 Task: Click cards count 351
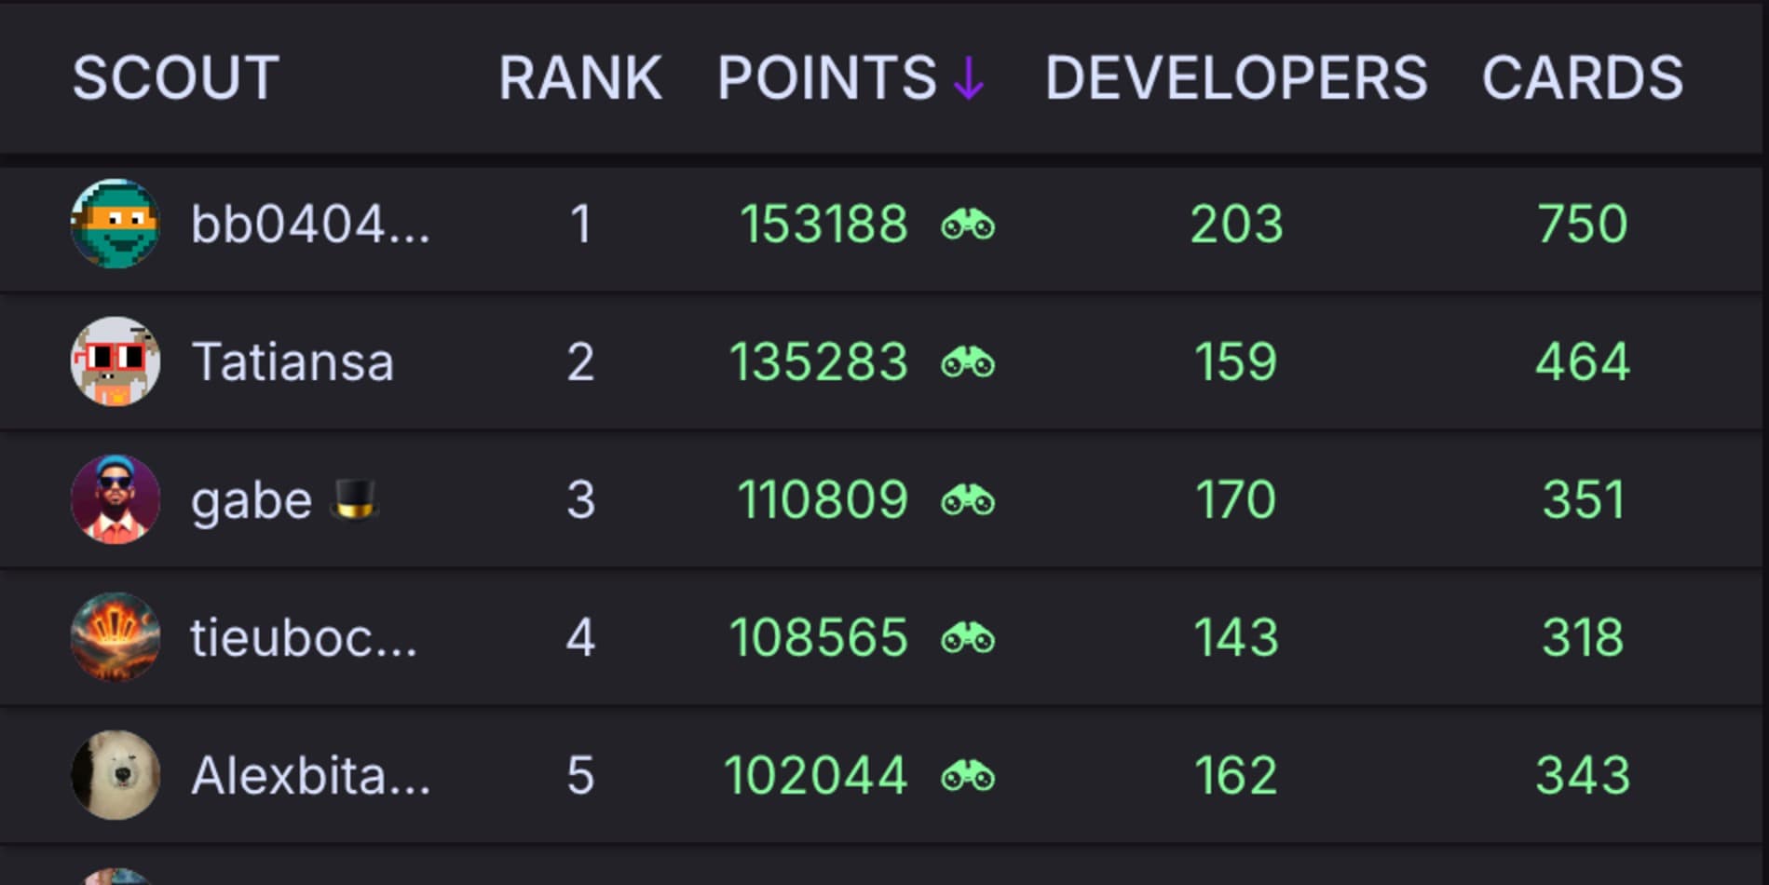click(1583, 500)
